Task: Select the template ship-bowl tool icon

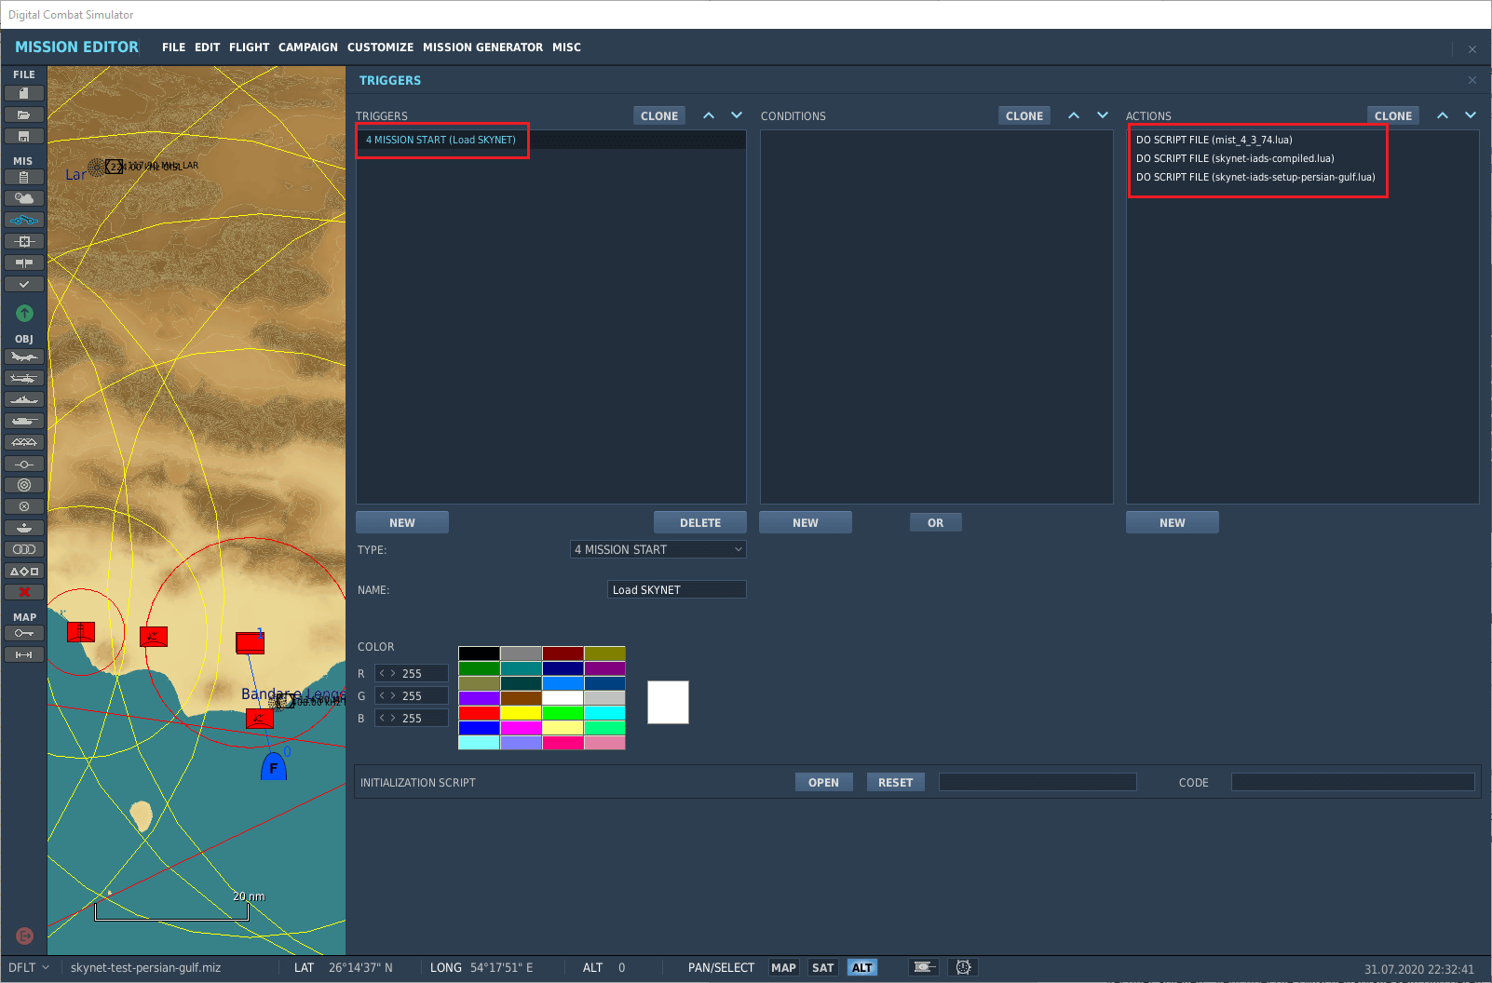Action: pyautogui.click(x=24, y=528)
